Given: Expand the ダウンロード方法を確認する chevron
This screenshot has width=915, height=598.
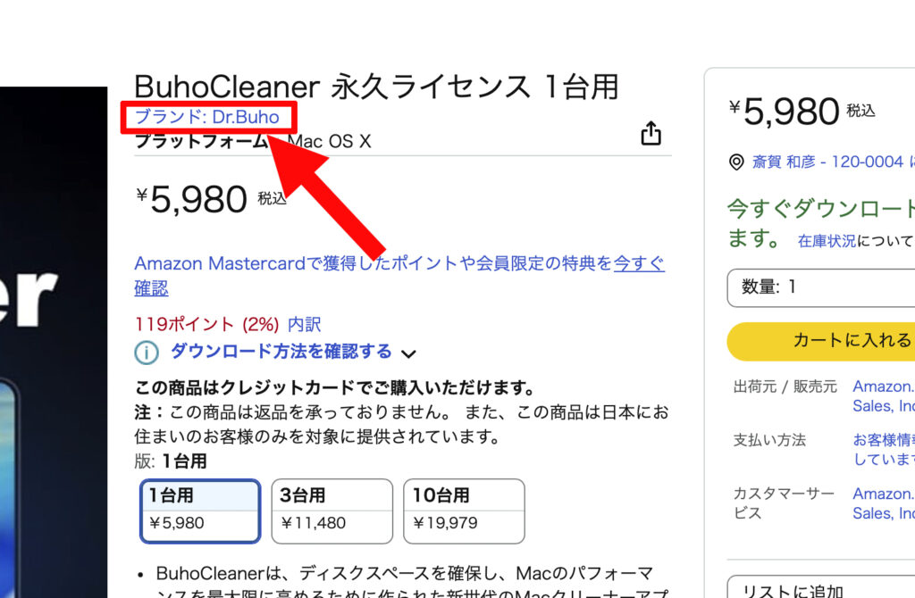Looking at the screenshot, I should (x=408, y=353).
